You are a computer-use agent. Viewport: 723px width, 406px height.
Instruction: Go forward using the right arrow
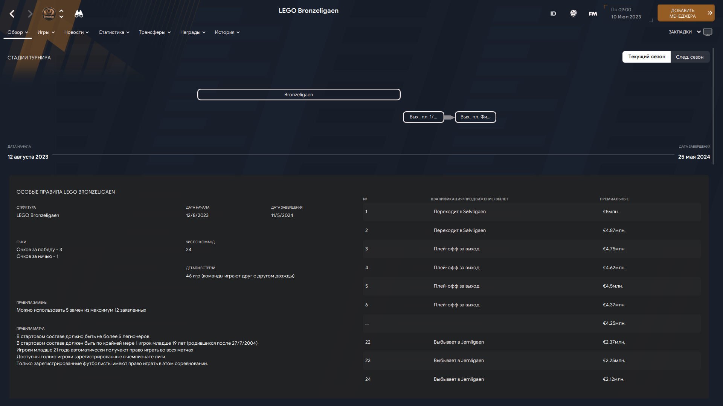tap(30, 14)
